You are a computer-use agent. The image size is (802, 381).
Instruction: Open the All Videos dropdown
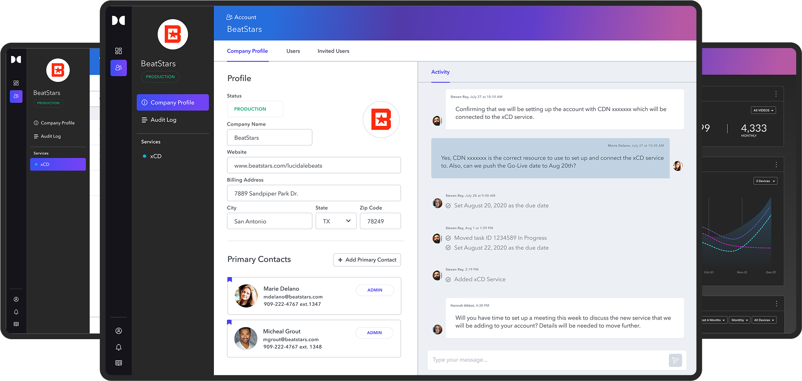pos(763,110)
